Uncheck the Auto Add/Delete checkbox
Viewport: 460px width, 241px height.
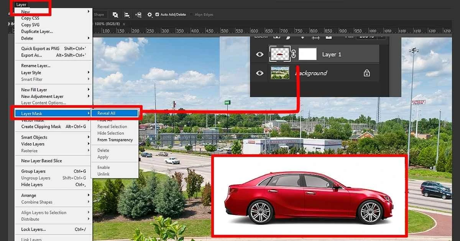[157, 15]
